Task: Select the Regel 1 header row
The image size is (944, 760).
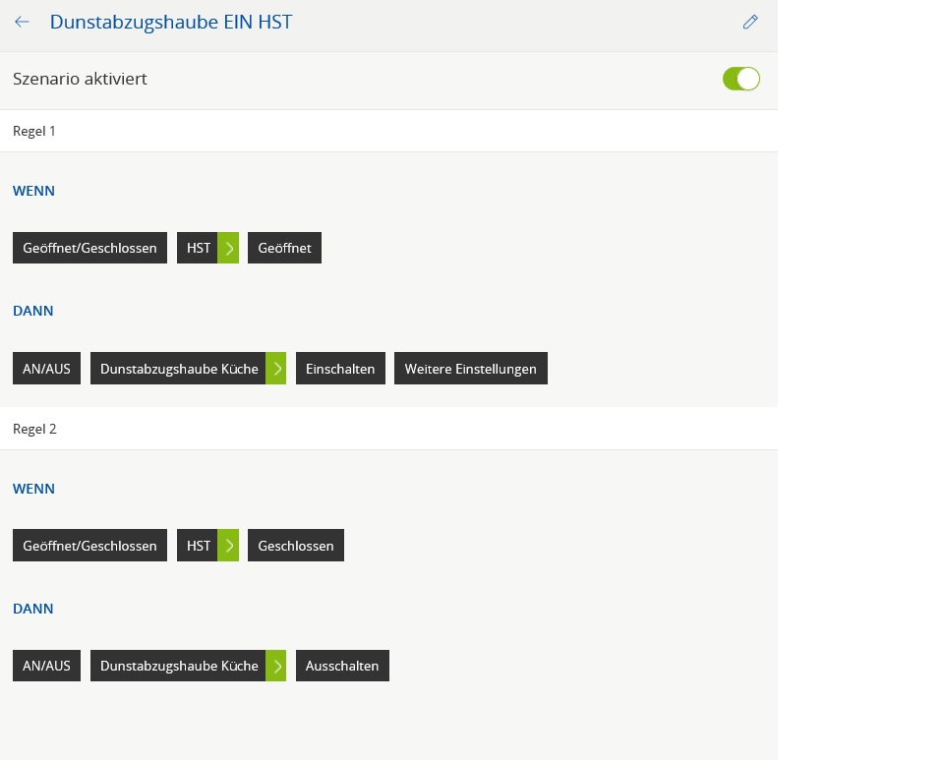Action: pyautogui.click(x=388, y=131)
